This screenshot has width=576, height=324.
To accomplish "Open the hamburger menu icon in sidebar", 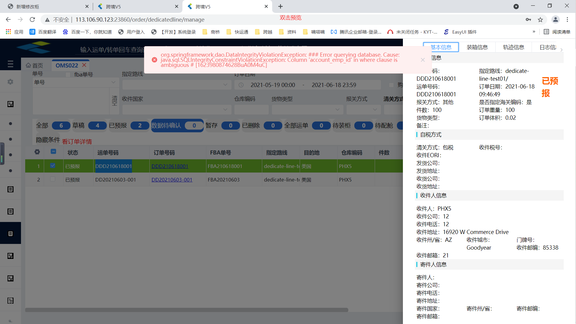I will (x=10, y=64).
